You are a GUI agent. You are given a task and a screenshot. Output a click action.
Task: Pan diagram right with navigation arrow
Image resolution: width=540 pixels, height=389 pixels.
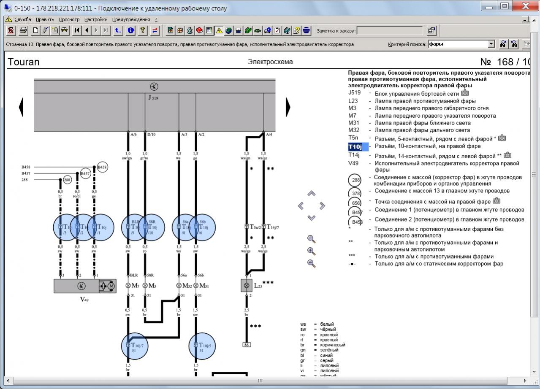pos(322,206)
